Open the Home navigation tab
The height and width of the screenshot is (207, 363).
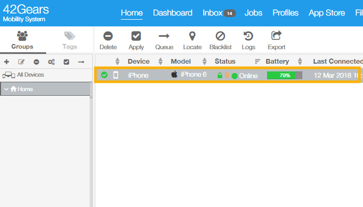tap(132, 13)
